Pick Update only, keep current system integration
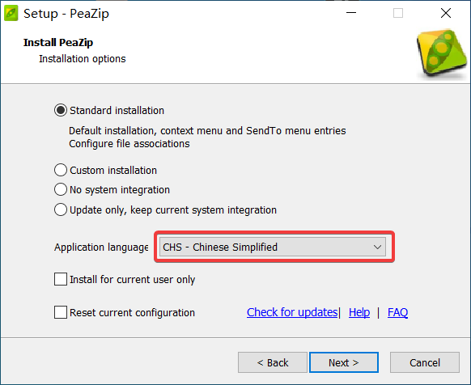The width and height of the screenshot is (471, 385). pyautogui.click(x=61, y=209)
